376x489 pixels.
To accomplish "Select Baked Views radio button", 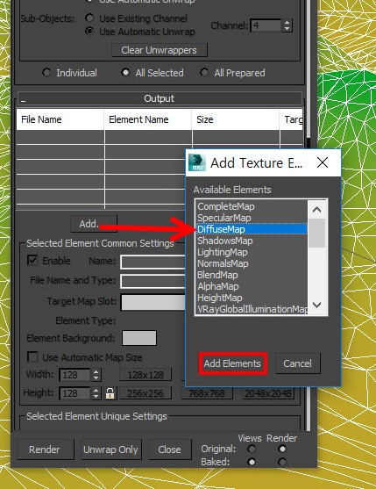I will coord(252,462).
